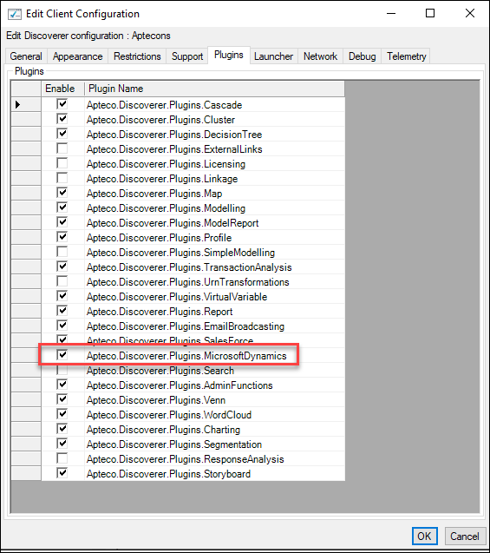Click the Apteco.Discoverer.Plugins.MicrosoftDynamics name cell
The height and width of the screenshot is (553, 490).
pyautogui.click(x=214, y=356)
